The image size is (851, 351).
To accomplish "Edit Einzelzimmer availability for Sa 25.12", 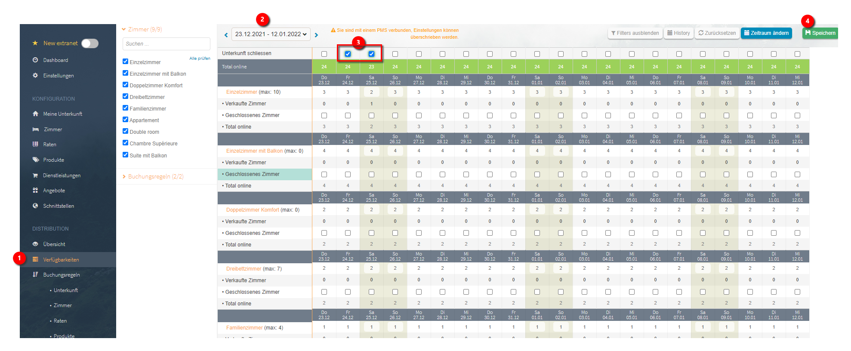I will tap(371, 92).
